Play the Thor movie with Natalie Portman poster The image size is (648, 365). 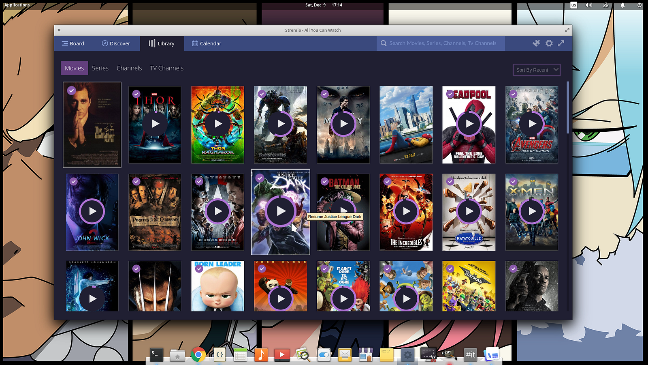click(x=155, y=124)
